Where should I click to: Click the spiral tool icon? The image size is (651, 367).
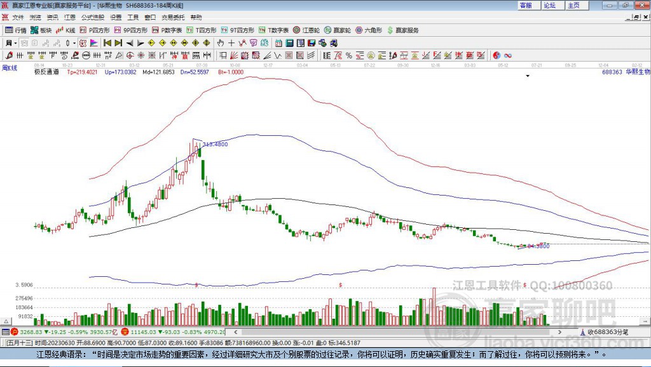tap(64, 56)
